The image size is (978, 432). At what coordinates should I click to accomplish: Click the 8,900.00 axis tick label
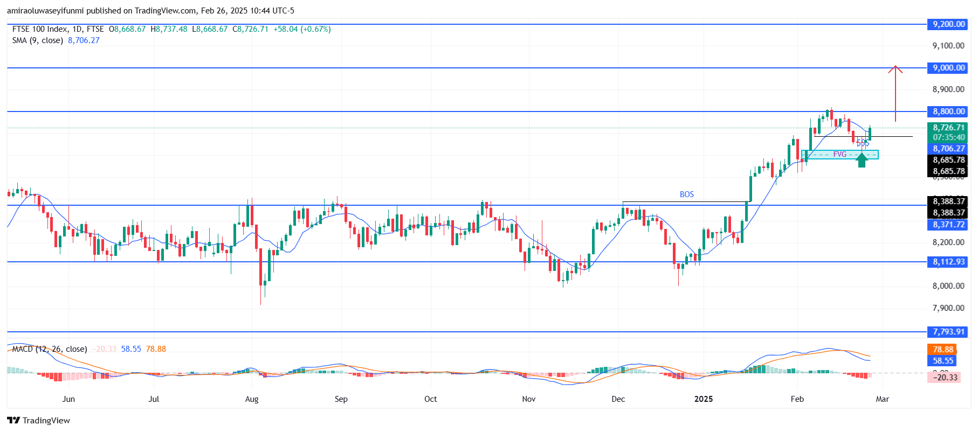click(x=948, y=89)
